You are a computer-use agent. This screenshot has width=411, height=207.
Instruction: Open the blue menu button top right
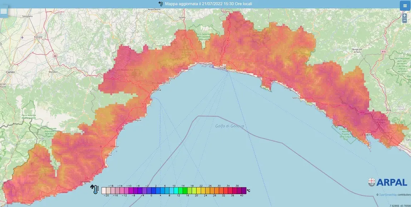click(x=405, y=6)
